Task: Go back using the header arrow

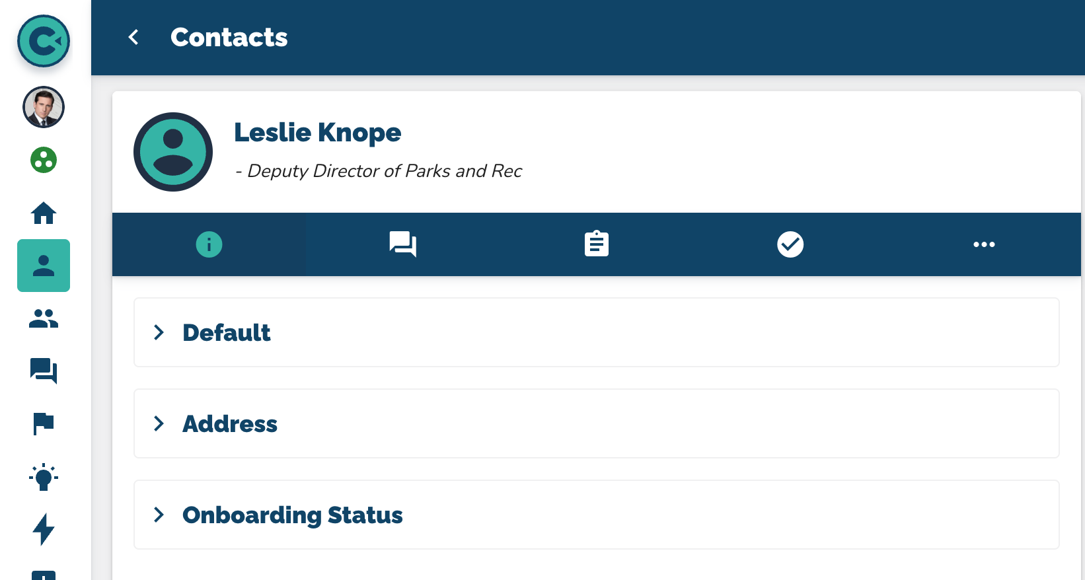Action: point(133,37)
